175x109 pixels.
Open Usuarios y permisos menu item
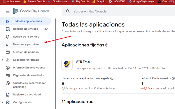(x=26, y=45)
